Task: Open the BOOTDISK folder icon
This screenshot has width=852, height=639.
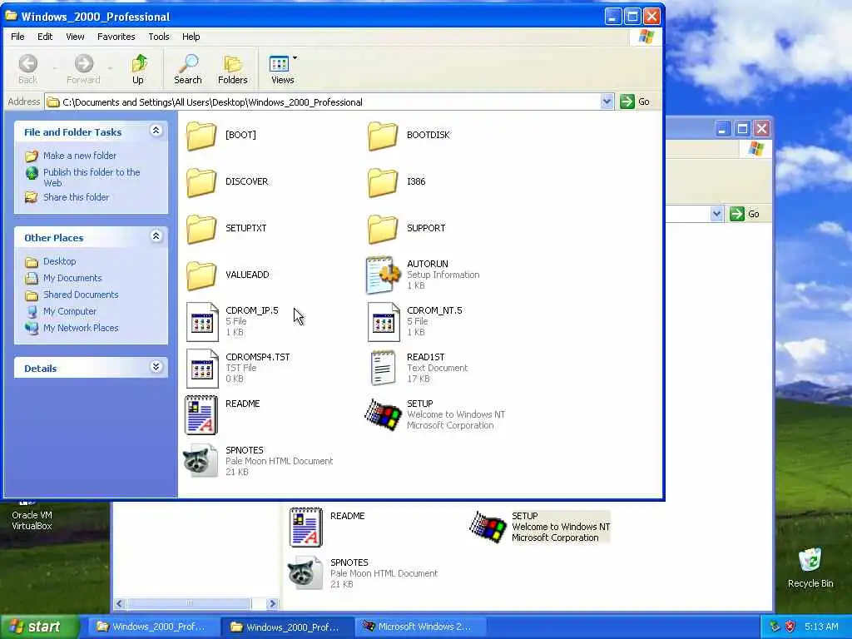Action: pos(383,136)
